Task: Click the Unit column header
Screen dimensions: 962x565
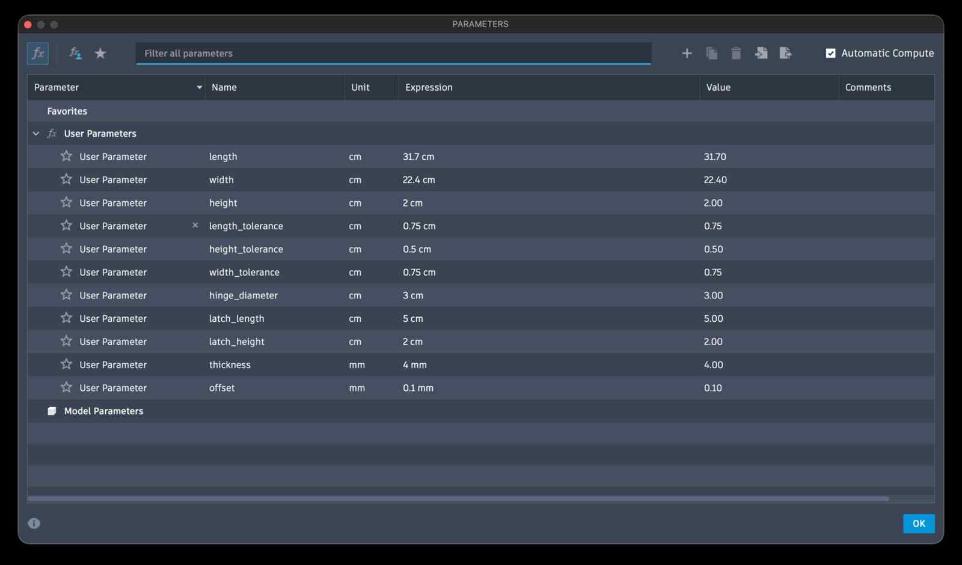Action: click(x=372, y=88)
